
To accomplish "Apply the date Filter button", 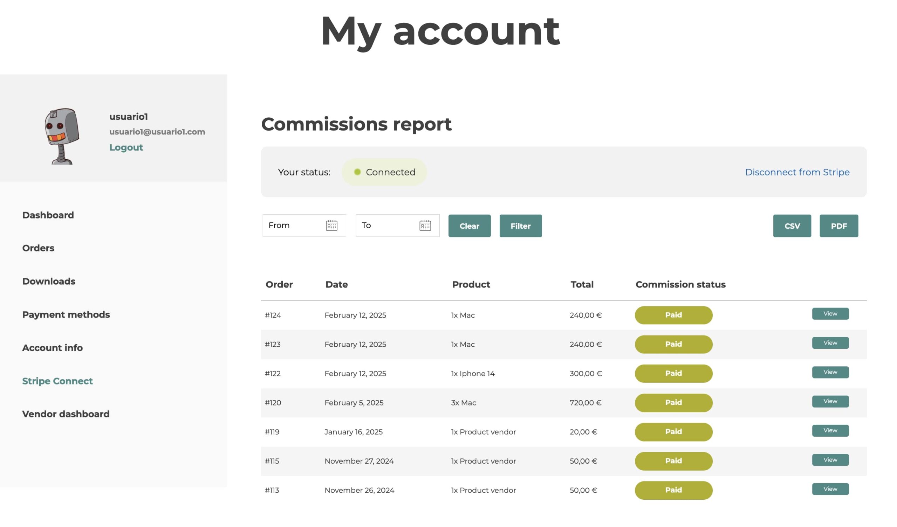I will [521, 226].
